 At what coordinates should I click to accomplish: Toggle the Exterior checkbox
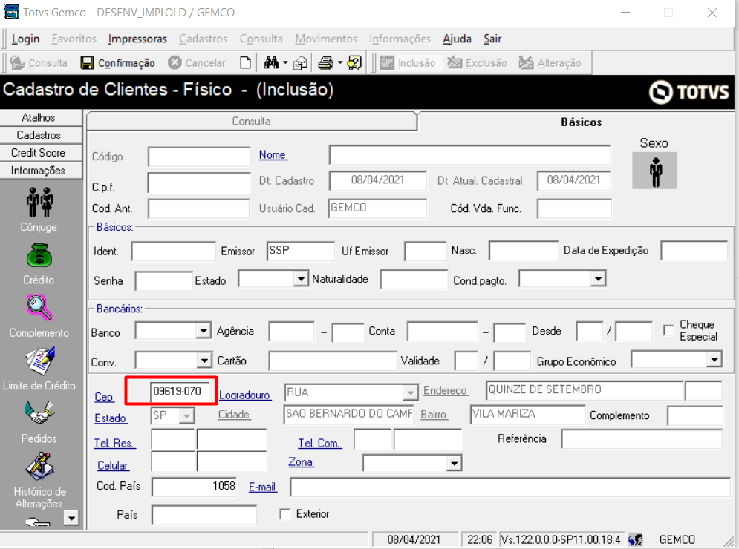point(285,513)
